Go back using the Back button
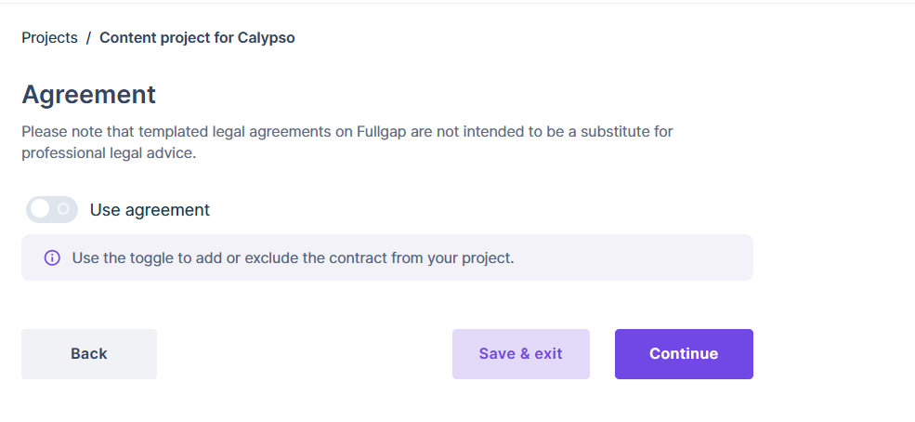Screen dimensions: 915x422 [89, 354]
